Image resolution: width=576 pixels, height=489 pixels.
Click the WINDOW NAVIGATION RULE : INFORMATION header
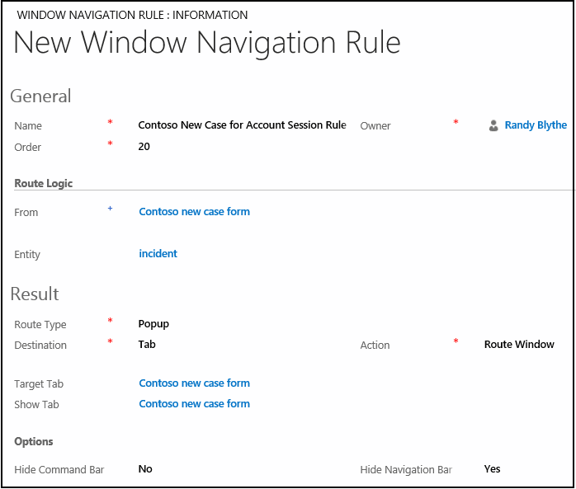[132, 15]
